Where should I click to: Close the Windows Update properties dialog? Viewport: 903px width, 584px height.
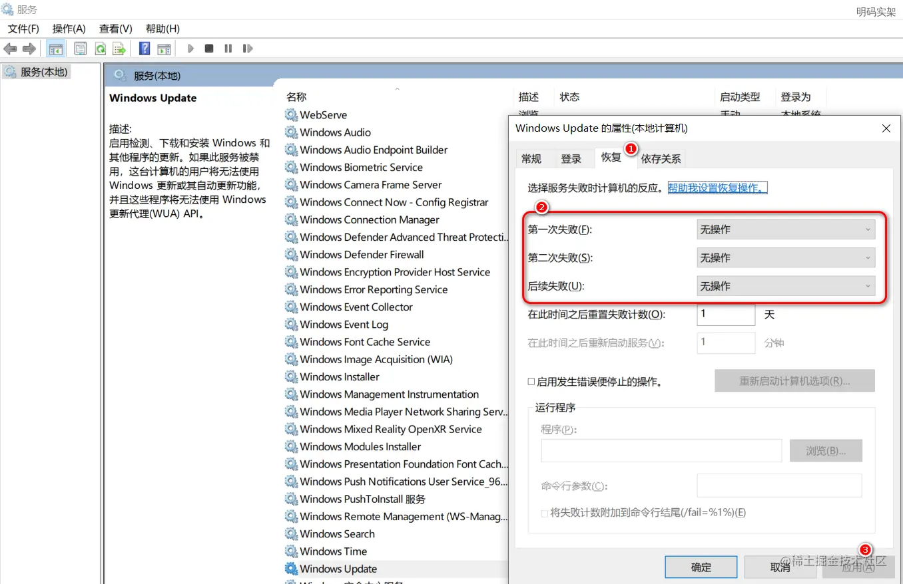(886, 128)
